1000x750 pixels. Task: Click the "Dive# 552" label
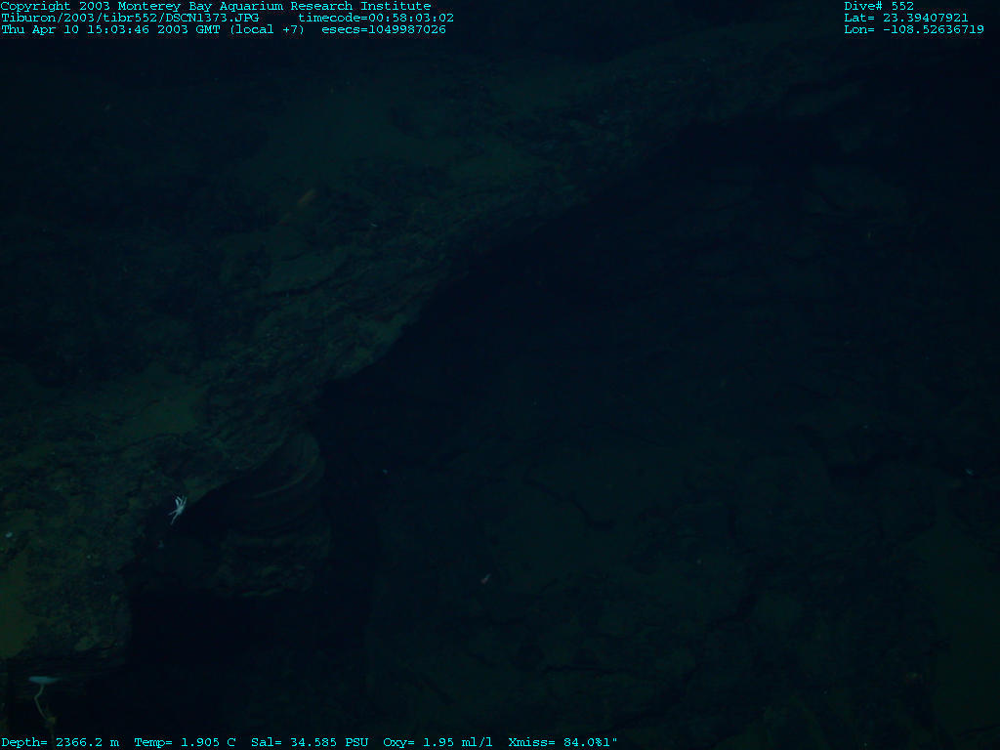coord(879,6)
